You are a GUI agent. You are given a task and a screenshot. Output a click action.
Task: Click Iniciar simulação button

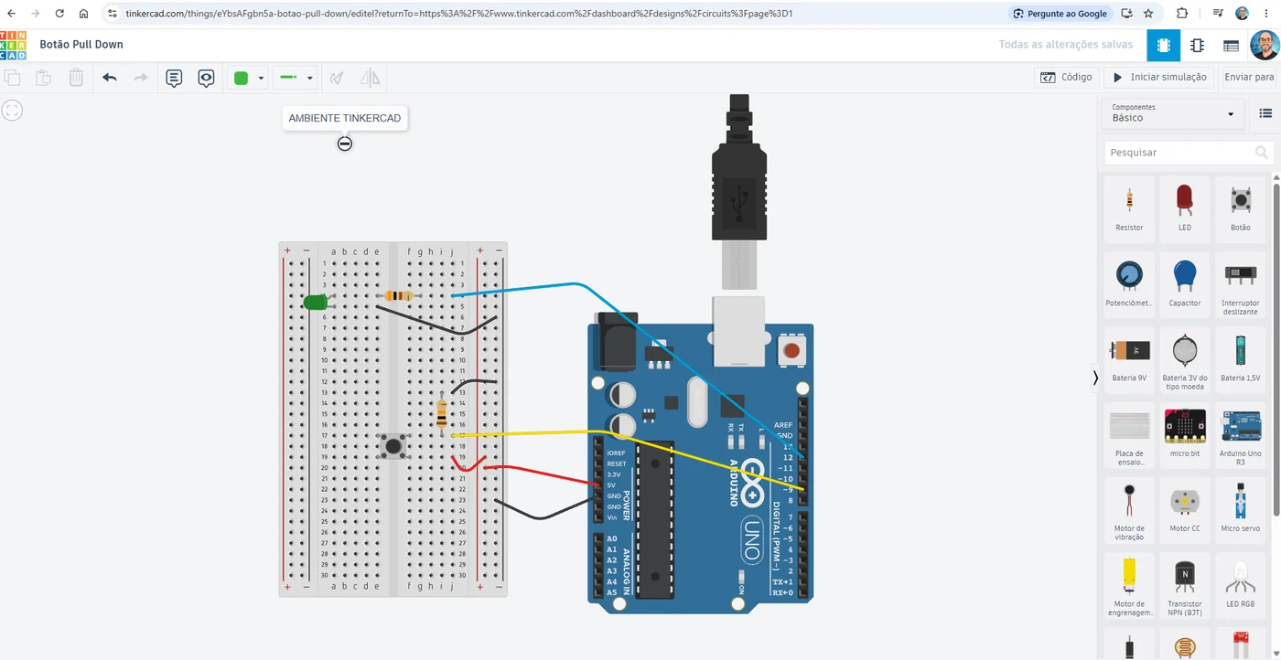(x=1158, y=78)
